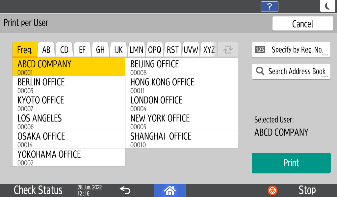This screenshot has width=337, height=197.
Task: Tap the red Stop icon
Action: [272, 190]
